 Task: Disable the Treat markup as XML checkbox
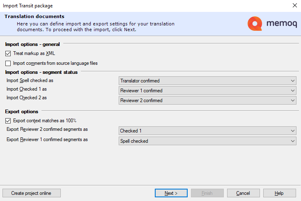tap(8, 53)
